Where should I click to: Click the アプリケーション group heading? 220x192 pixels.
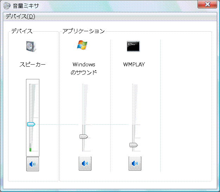coord(83,31)
